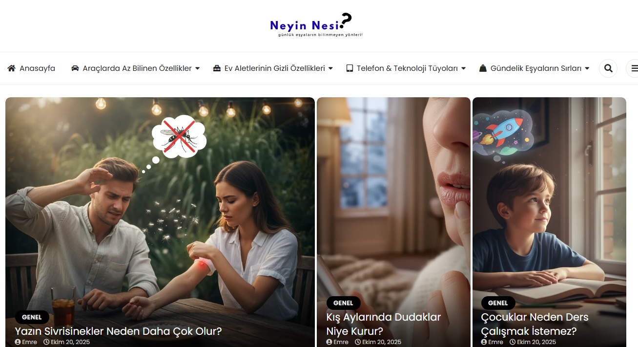Click author Emre under lips article
638x347 pixels.
(x=341, y=342)
